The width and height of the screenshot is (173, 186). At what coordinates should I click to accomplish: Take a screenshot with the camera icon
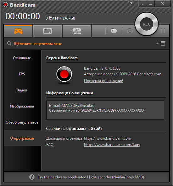click(x=130, y=31)
